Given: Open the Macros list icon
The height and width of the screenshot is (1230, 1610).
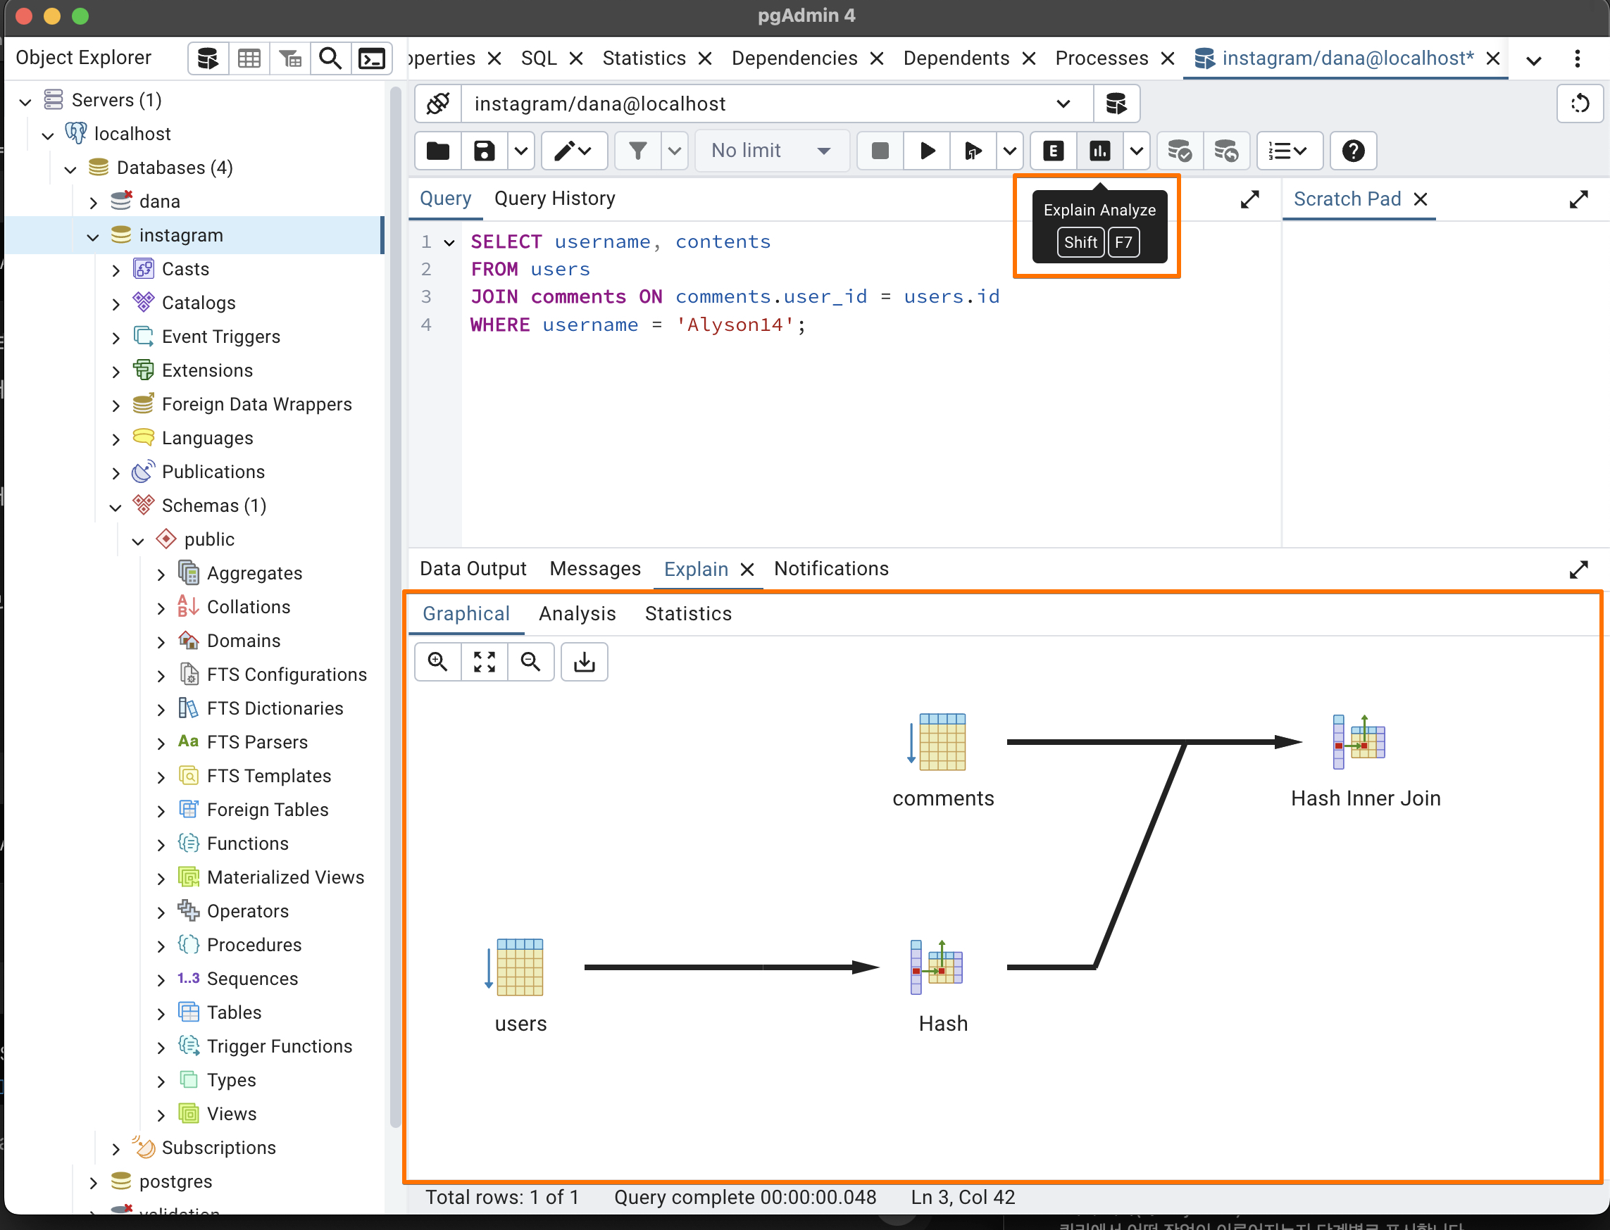Looking at the screenshot, I should click(1289, 151).
